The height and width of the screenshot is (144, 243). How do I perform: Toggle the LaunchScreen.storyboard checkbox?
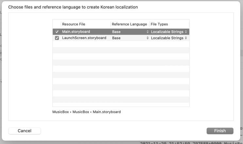(57, 38)
